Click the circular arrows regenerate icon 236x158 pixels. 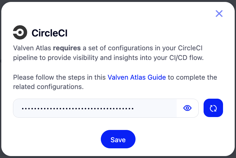click(213, 108)
